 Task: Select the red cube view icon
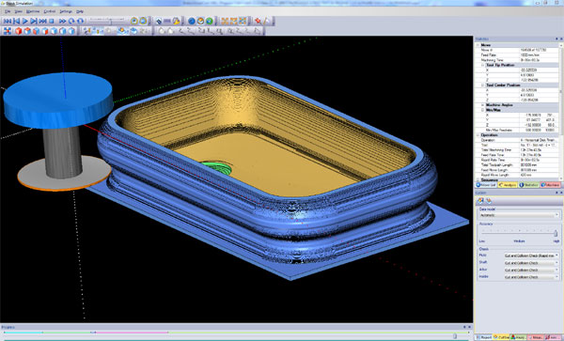19,31
